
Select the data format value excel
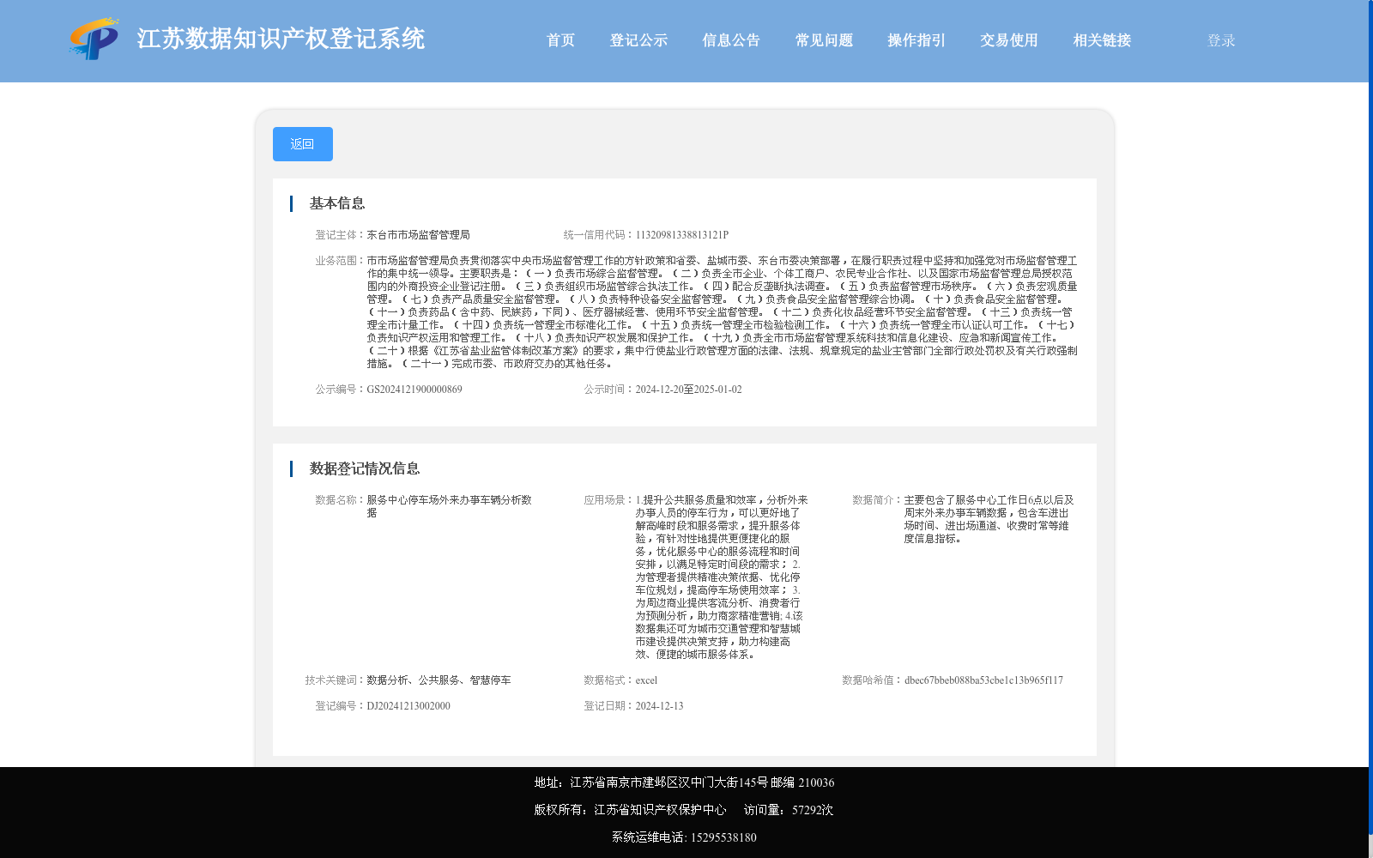pos(646,680)
